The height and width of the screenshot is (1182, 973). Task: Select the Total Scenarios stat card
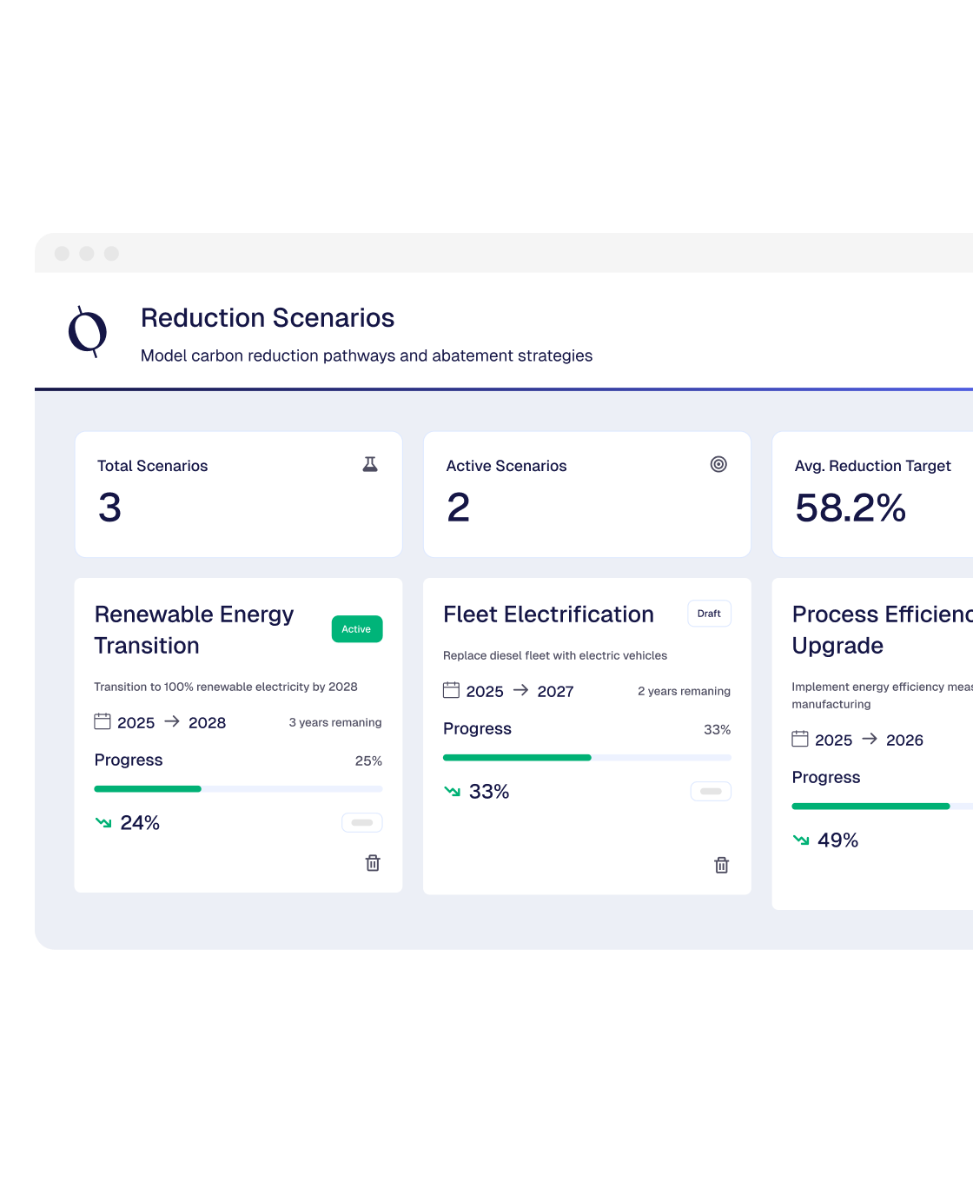(238, 494)
